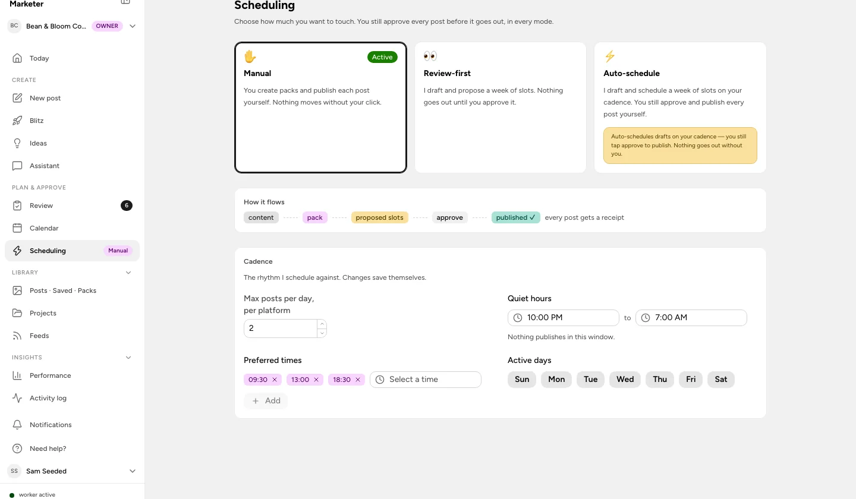Click the Ideas lightbulb icon
This screenshot has height=499, width=856.
(x=17, y=143)
